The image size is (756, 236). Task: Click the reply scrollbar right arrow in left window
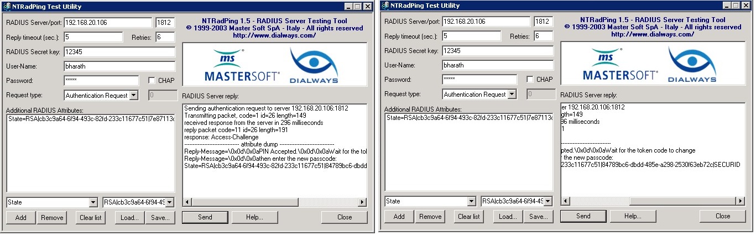coord(362,203)
